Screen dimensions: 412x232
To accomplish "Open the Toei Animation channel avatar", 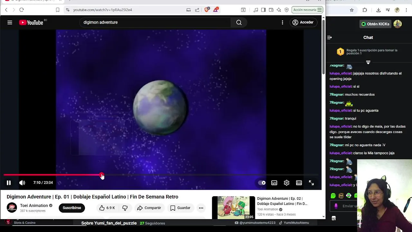I will [12, 208].
